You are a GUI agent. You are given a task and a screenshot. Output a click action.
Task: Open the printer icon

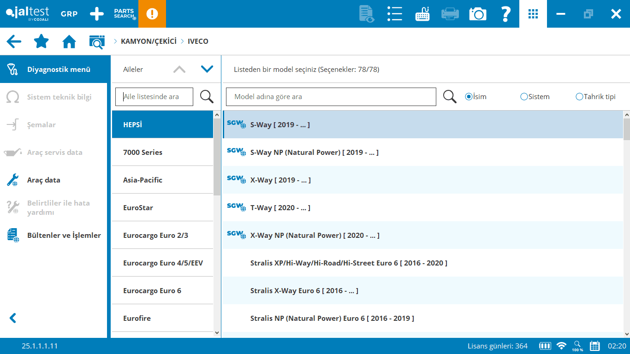[450, 14]
